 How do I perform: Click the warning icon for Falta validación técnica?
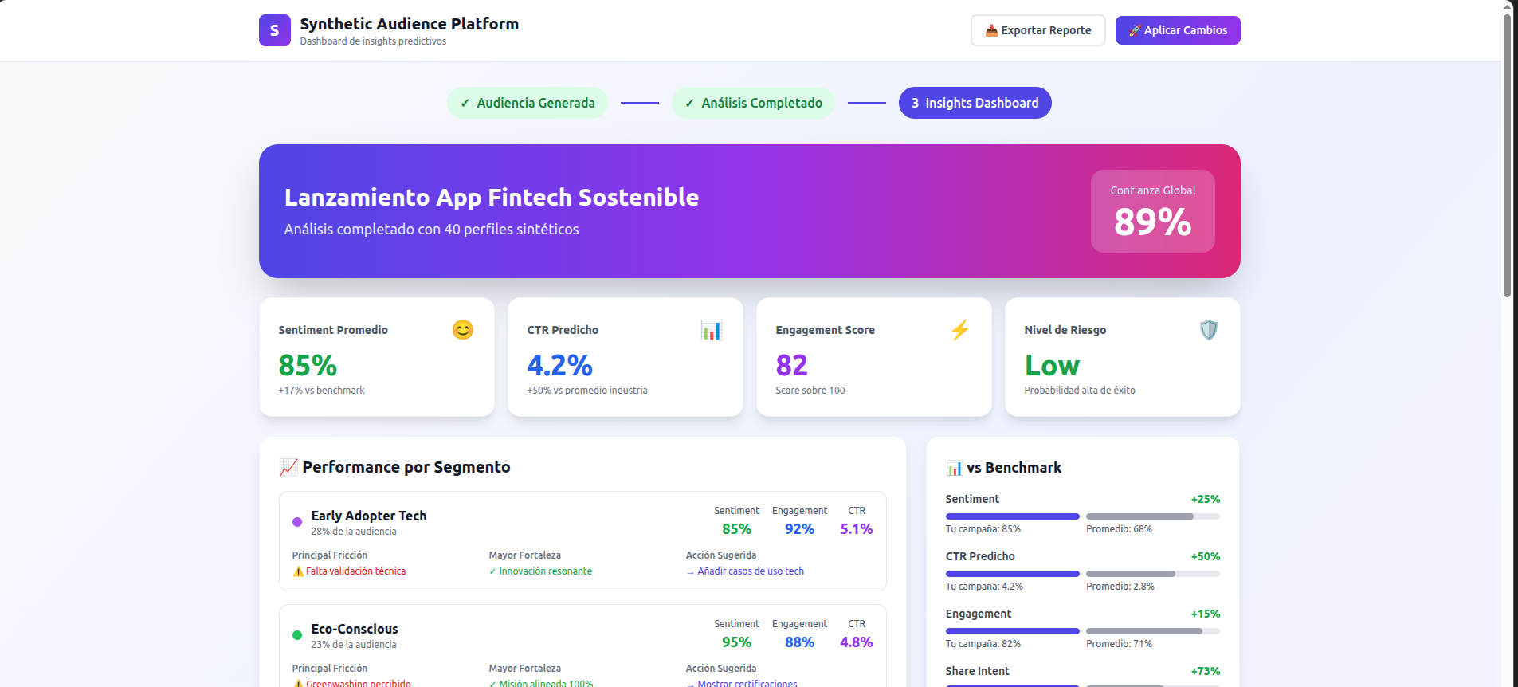point(298,571)
